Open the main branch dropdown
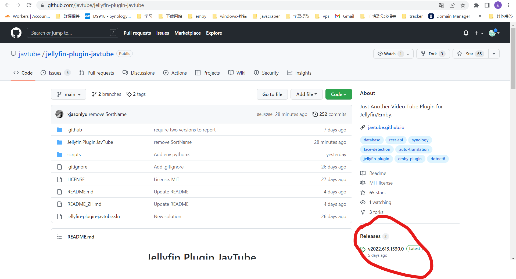Viewport: 516px width, 279px height. 69,94
